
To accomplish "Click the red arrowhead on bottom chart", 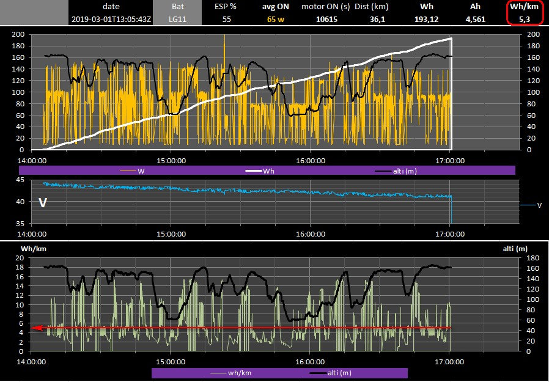I will [x=37, y=328].
